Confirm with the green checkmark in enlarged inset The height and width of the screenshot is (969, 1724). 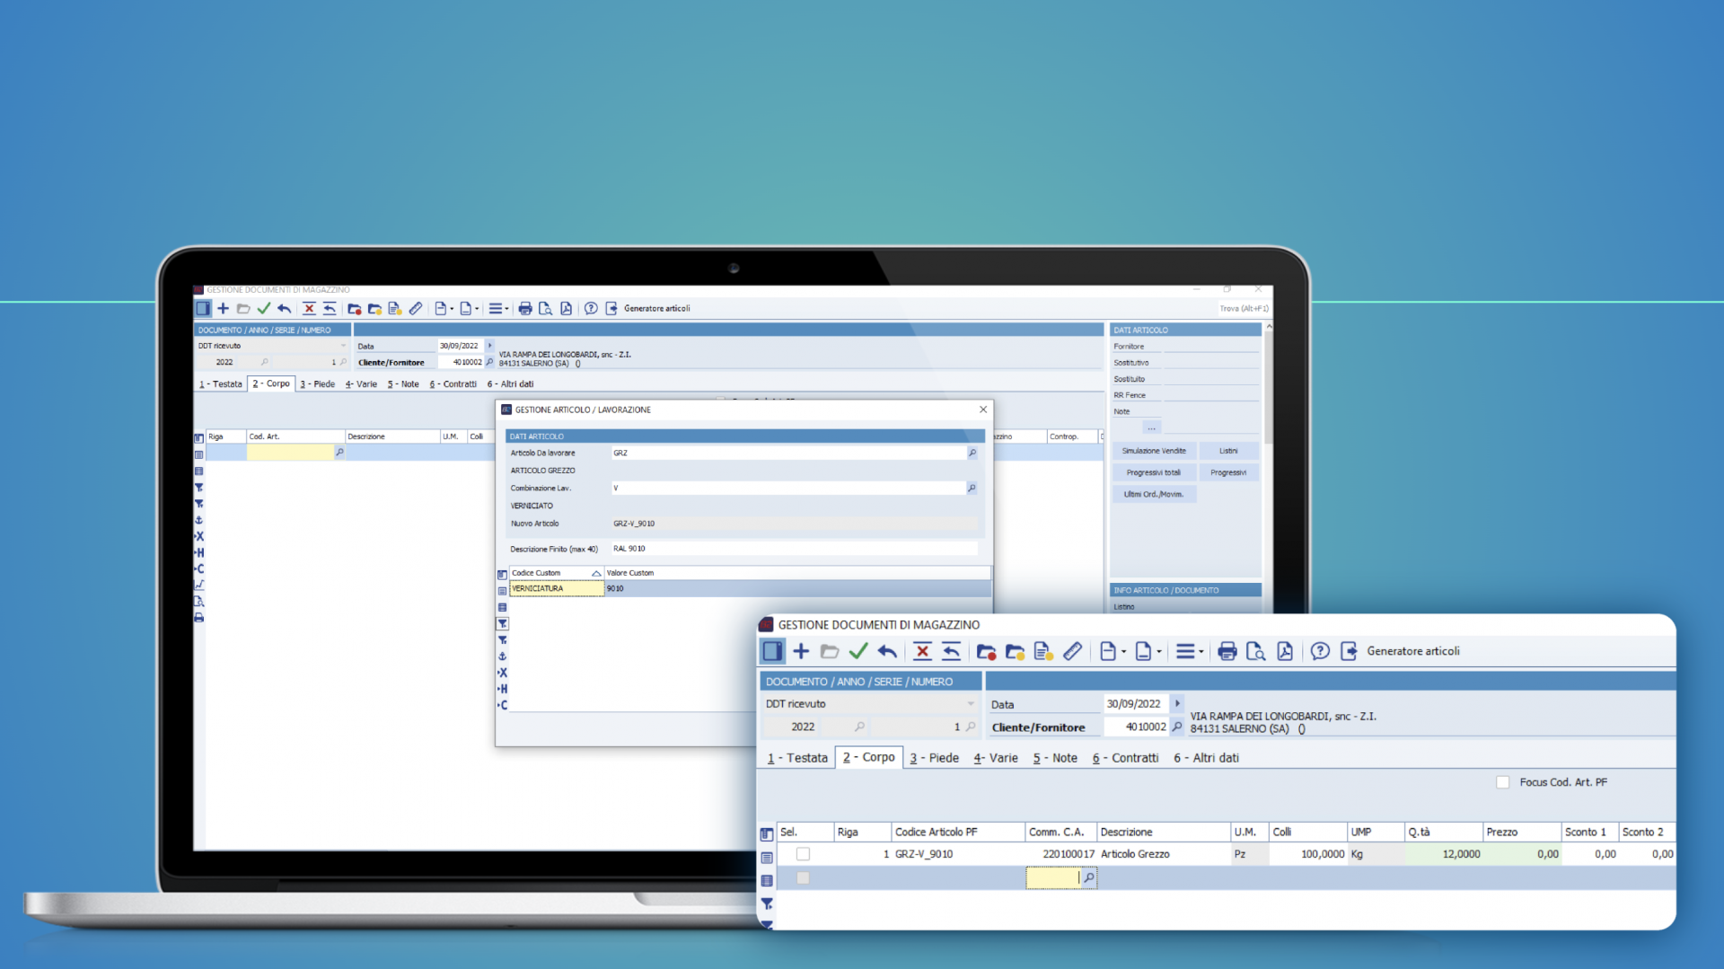tap(858, 651)
